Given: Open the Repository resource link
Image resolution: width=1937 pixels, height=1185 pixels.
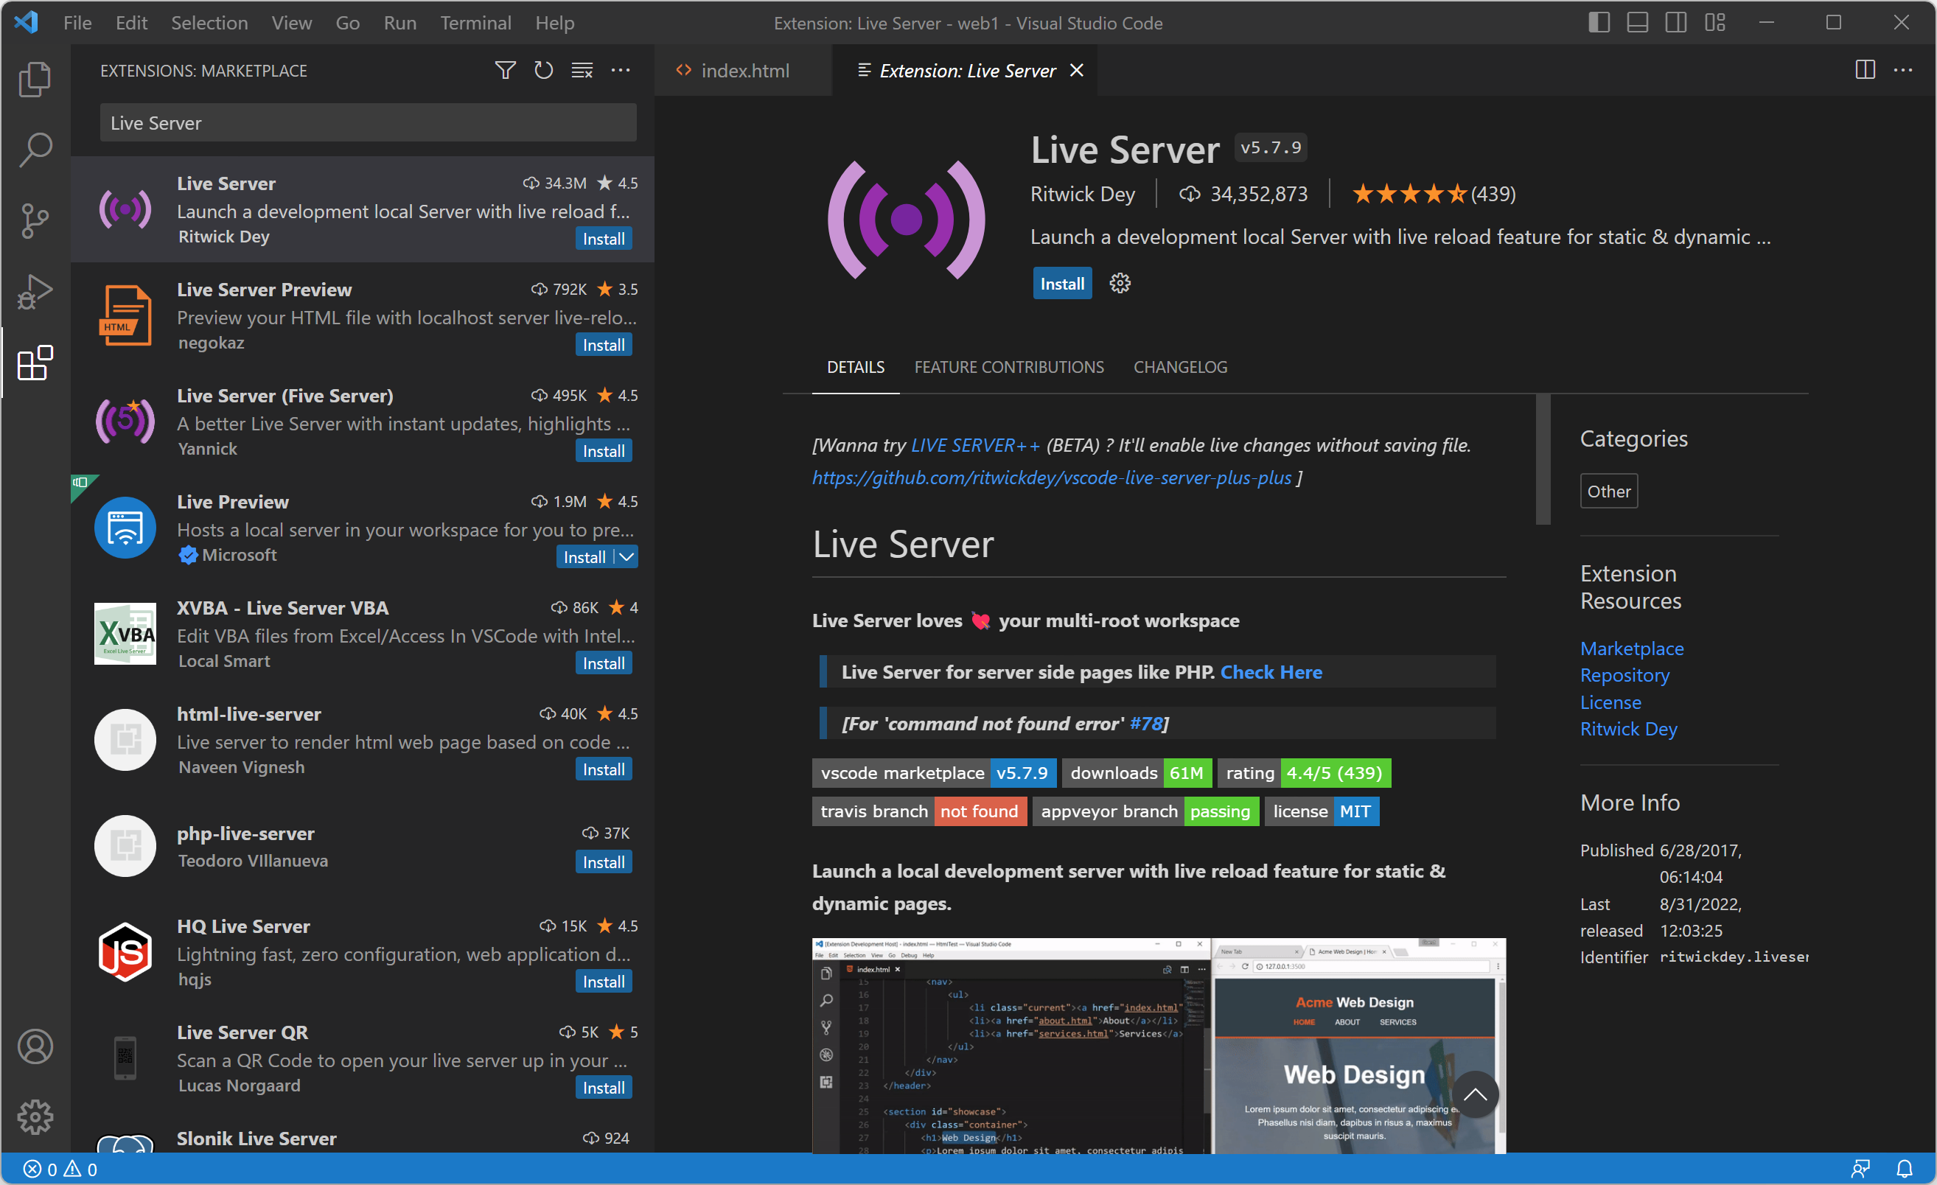Looking at the screenshot, I should pyautogui.click(x=1624, y=675).
